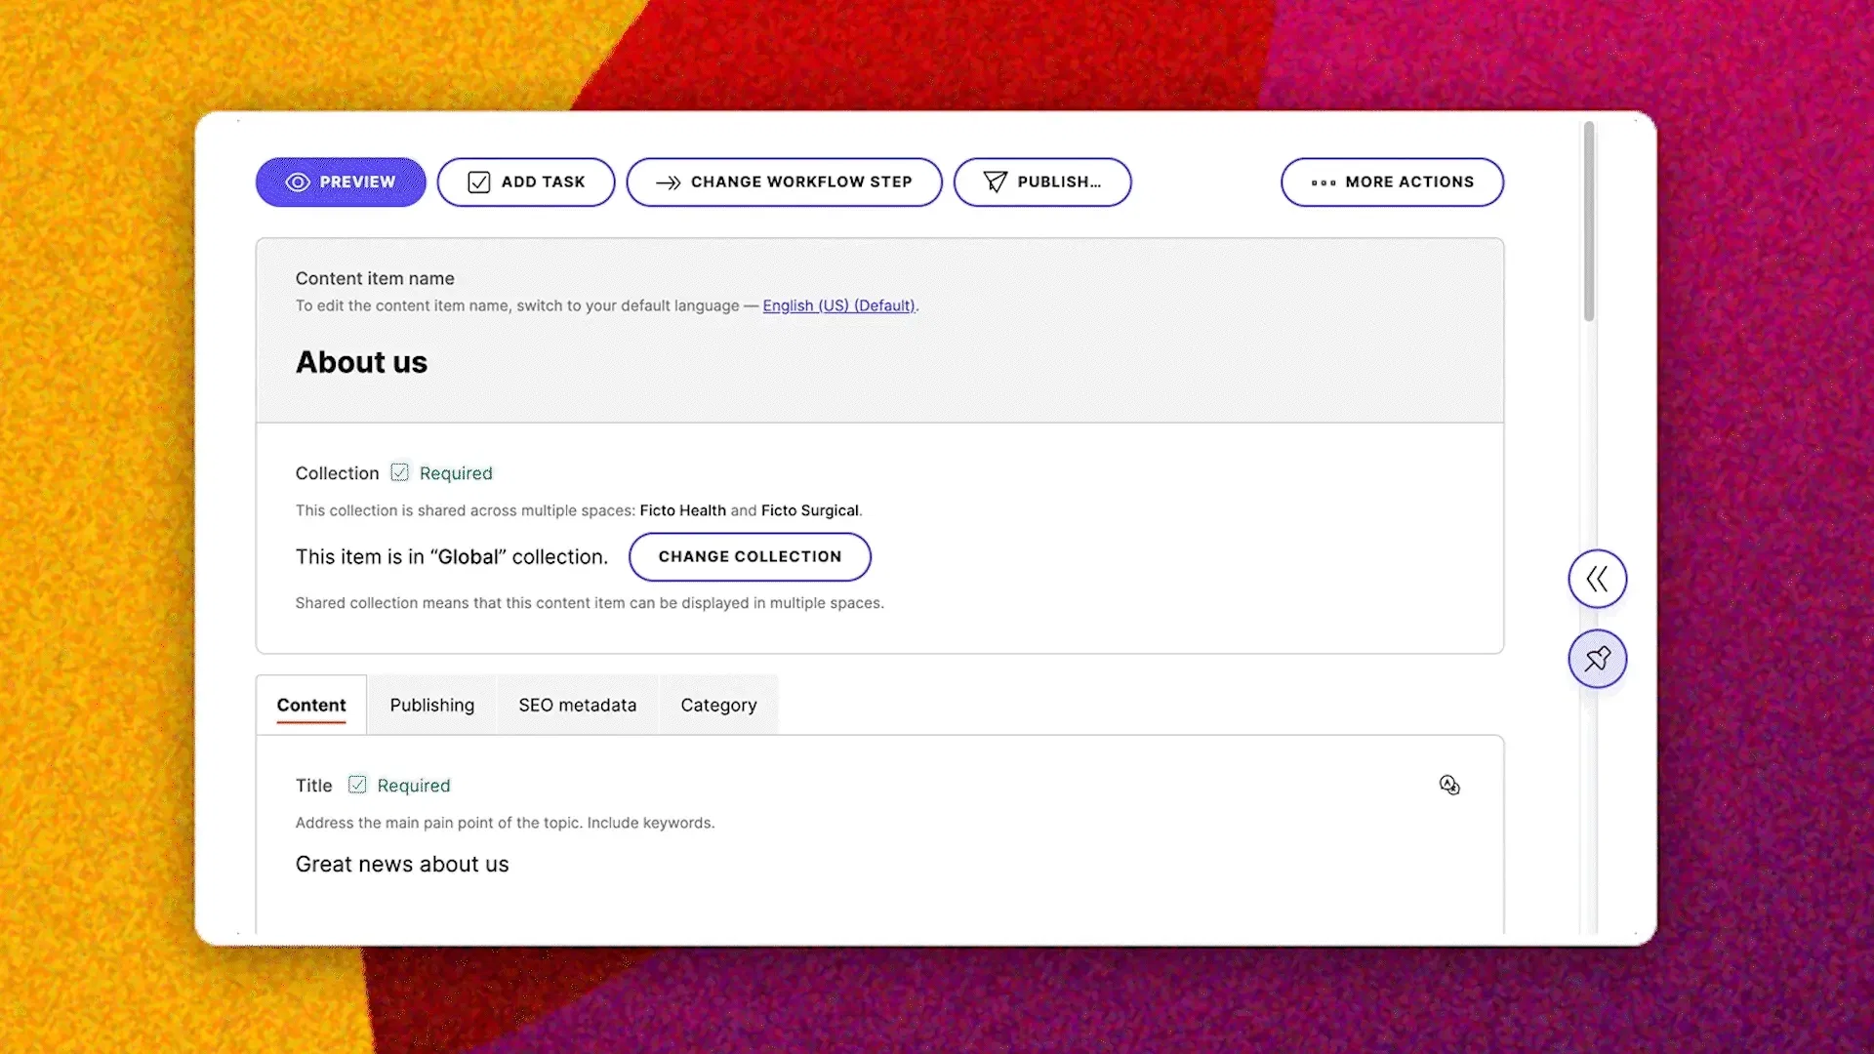This screenshot has height=1054, width=1874.
Task: Click the About us content item name
Action: coord(361,362)
